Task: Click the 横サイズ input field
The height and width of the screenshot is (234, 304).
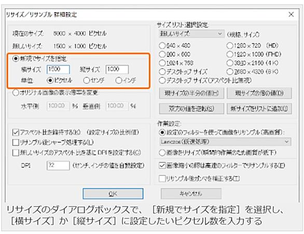Action: [x=58, y=69]
